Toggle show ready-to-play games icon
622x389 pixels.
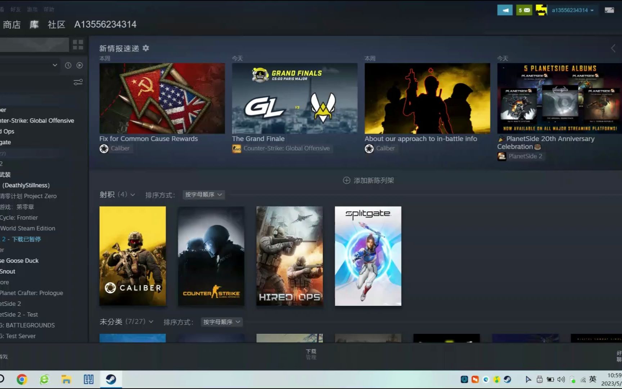pos(80,65)
